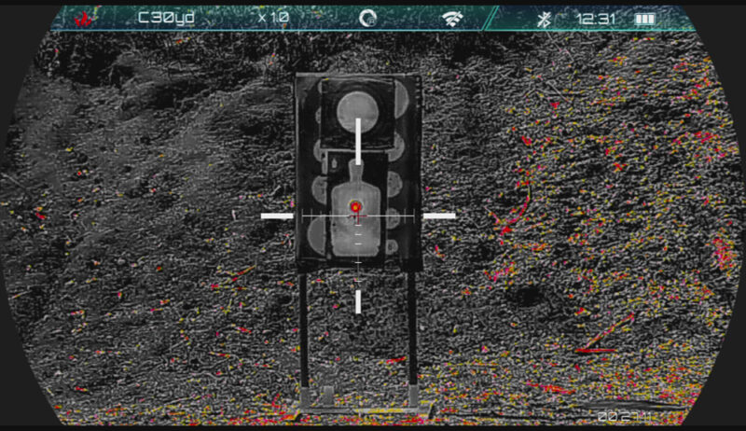The width and height of the screenshot is (746, 431).
Task: Tap the x1.0 zoom level indicator
Action: (x=273, y=18)
